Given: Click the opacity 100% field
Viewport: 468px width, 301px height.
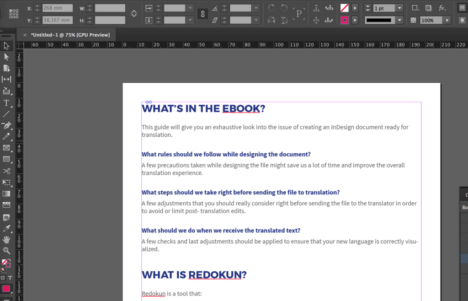Looking at the screenshot, I should point(431,20).
